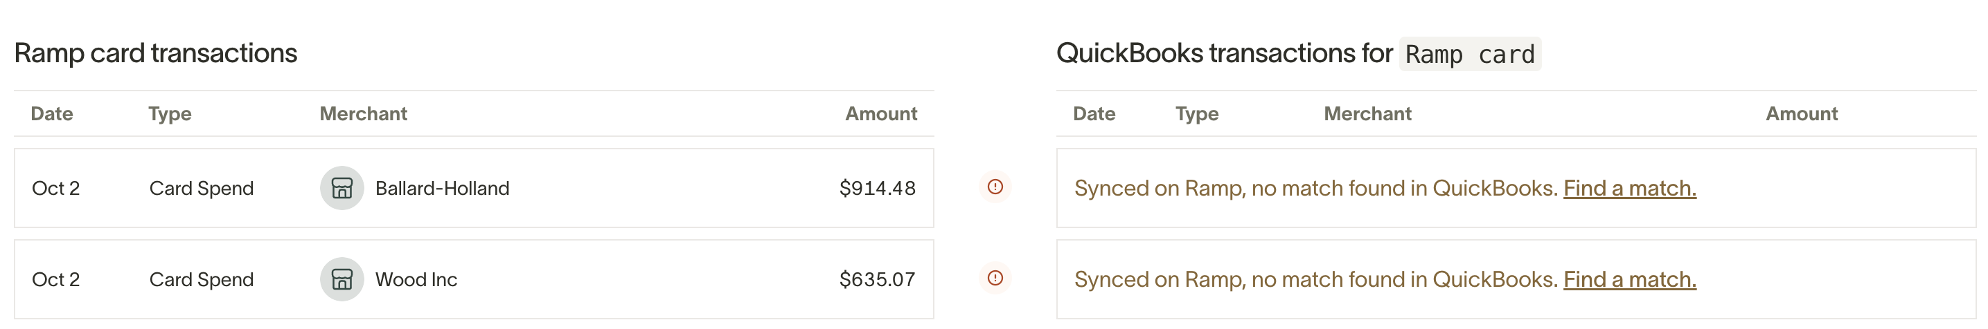Sort Ramp transactions by Amount header
Viewport: 1988px width, 329px height.
click(x=881, y=113)
